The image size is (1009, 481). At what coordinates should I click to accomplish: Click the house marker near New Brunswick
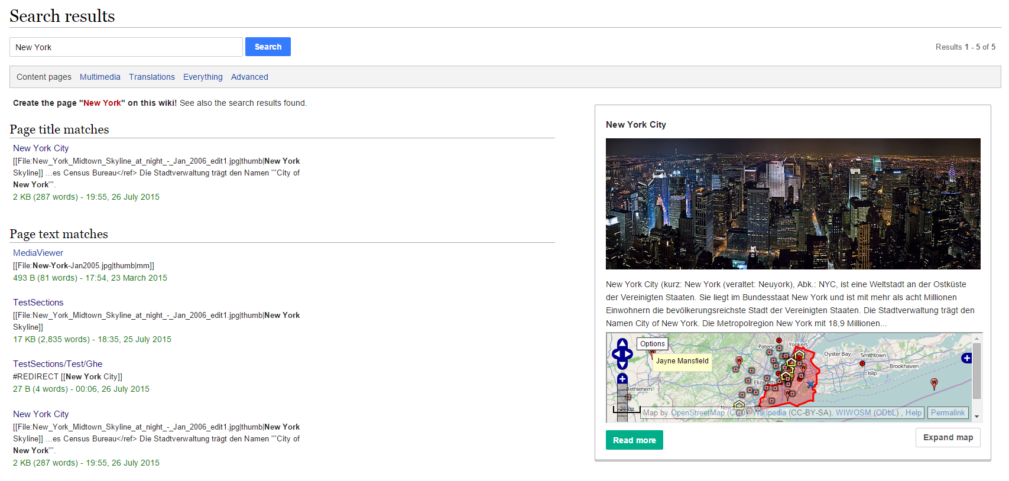tap(739, 405)
